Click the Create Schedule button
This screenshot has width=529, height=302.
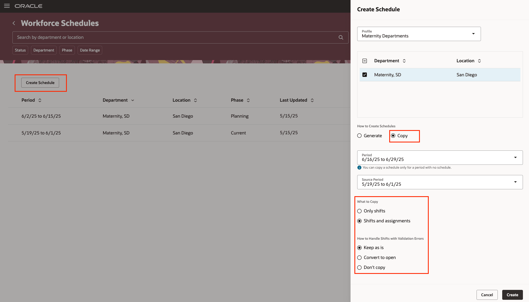click(40, 83)
